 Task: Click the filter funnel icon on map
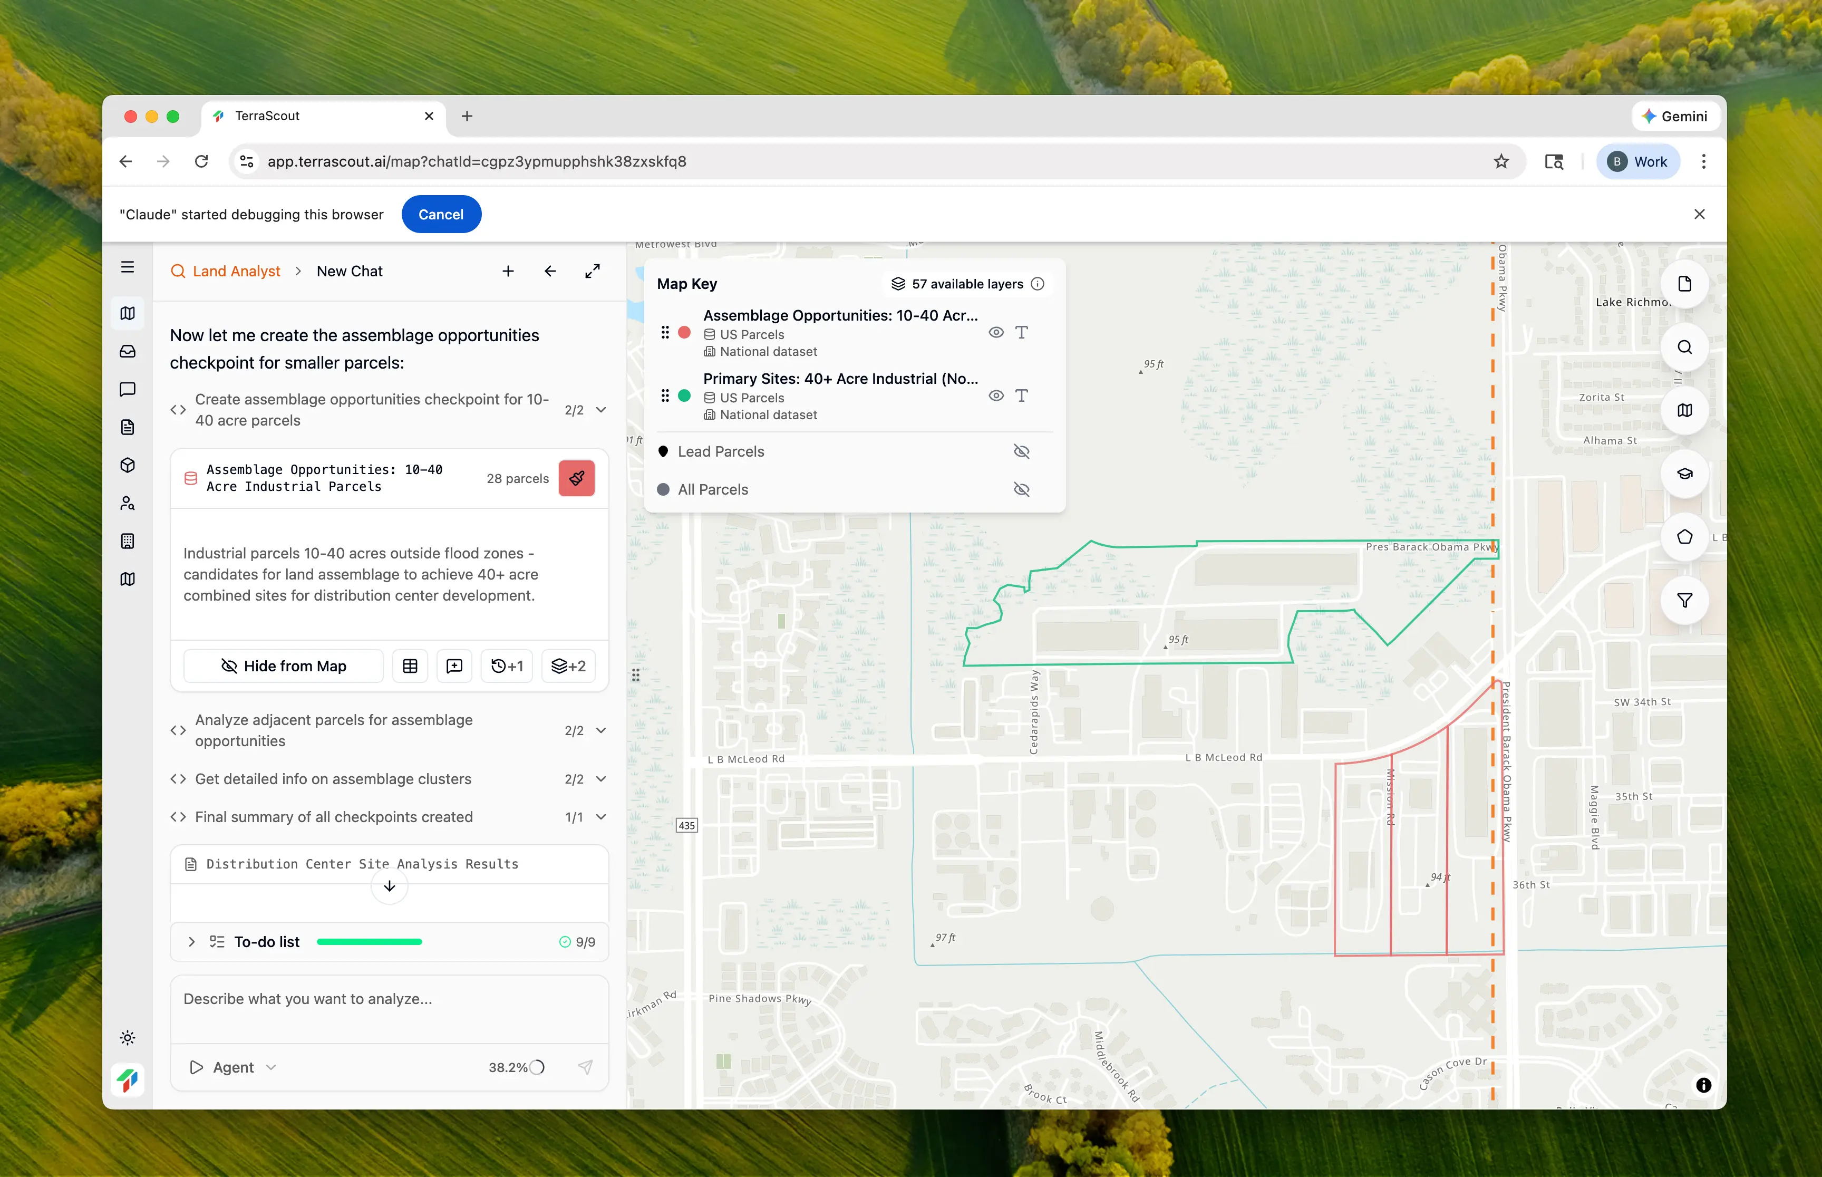tap(1684, 601)
